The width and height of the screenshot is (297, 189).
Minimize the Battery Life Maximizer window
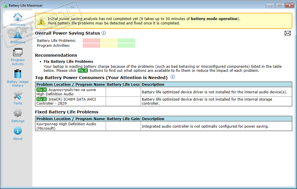click(270, 6)
